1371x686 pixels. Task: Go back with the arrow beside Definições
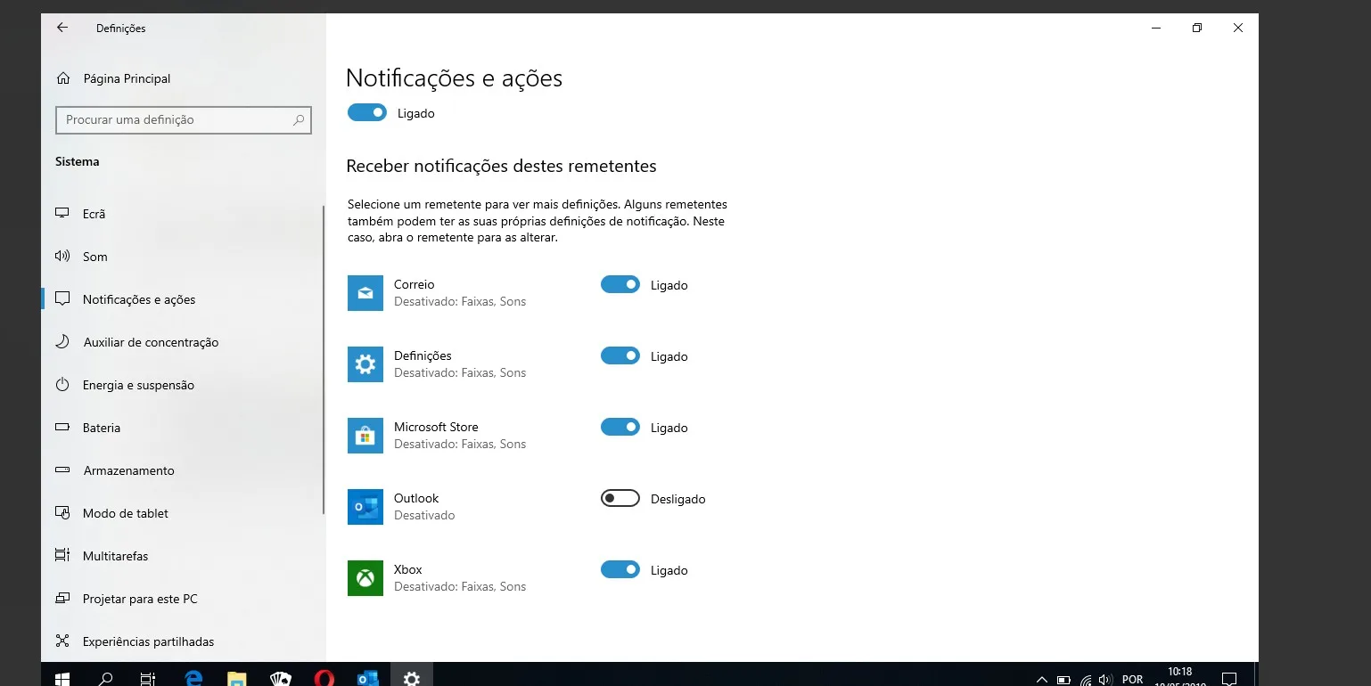click(x=62, y=28)
